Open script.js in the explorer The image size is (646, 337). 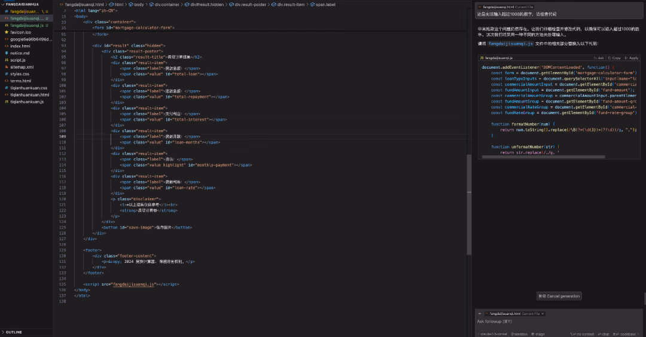tap(18, 60)
